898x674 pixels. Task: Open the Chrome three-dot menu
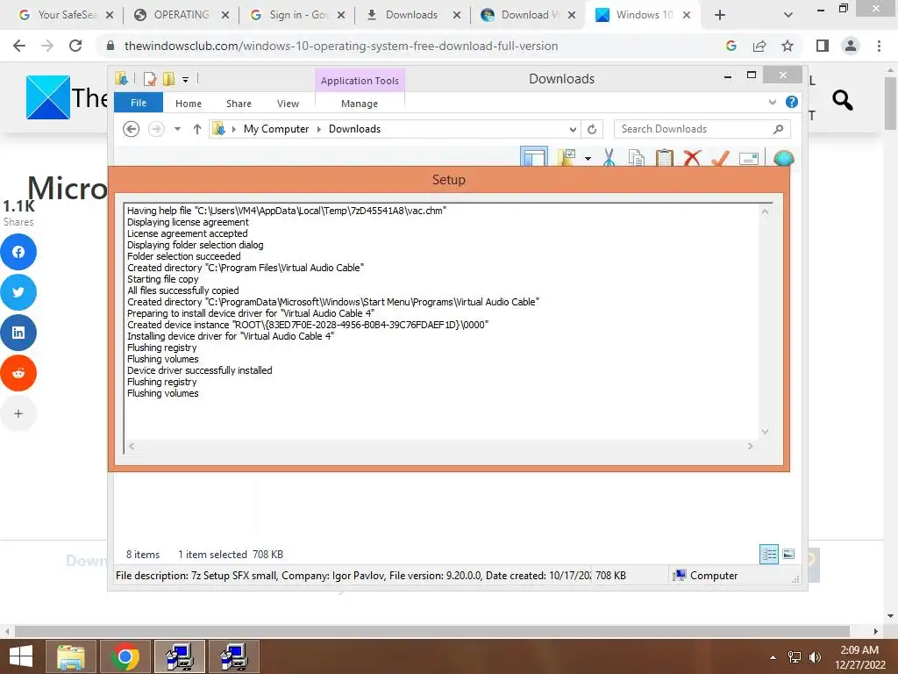[x=879, y=46]
